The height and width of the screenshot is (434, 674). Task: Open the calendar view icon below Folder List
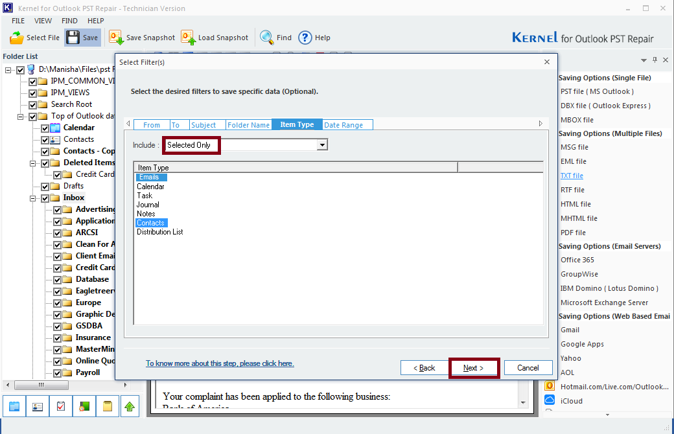click(x=14, y=406)
